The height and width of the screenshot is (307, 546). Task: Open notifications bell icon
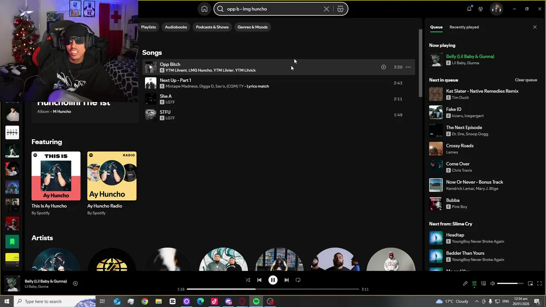tap(469, 9)
